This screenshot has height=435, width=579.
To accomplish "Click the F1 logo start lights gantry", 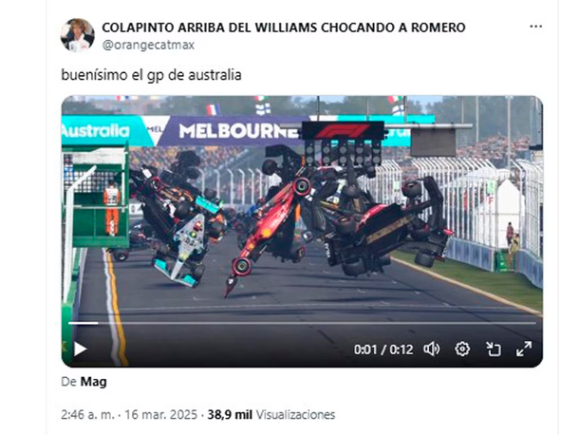I will pos(343,142).
